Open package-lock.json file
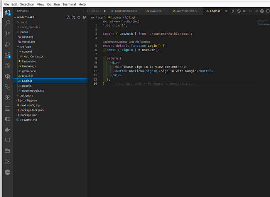The height and width of the screenshot is (197, 270). tap(32, 110)
